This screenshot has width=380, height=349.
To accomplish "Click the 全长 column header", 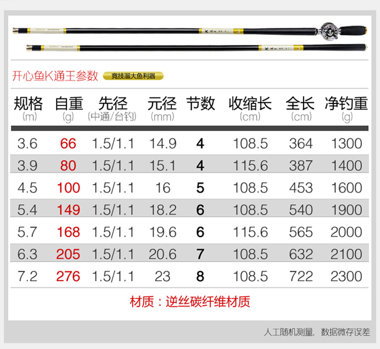I will tap(300, 103).
